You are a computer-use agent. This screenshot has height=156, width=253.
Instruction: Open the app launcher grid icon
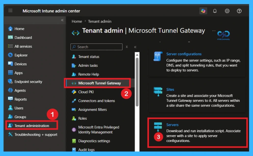pos(10,11)
